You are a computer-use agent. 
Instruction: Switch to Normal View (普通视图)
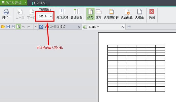coord(76,14)
